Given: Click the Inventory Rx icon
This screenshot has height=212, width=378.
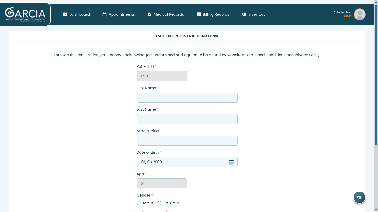Looking at the screenshot, I should click(x=244, y=14).
